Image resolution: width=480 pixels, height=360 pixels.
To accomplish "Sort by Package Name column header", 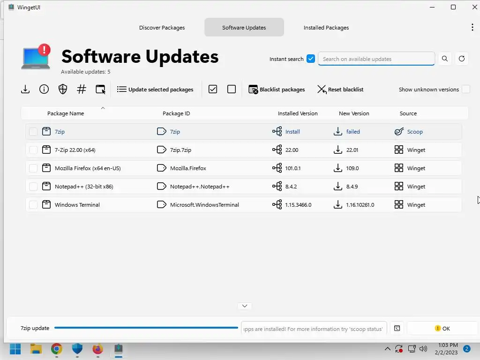I will (x=66, y=113).
